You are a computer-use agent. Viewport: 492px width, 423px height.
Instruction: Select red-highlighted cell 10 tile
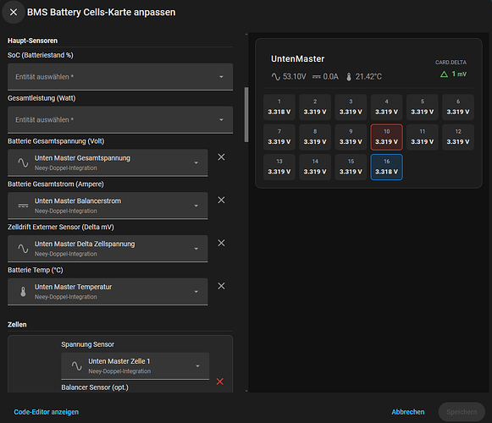click(x=386, y=137)
